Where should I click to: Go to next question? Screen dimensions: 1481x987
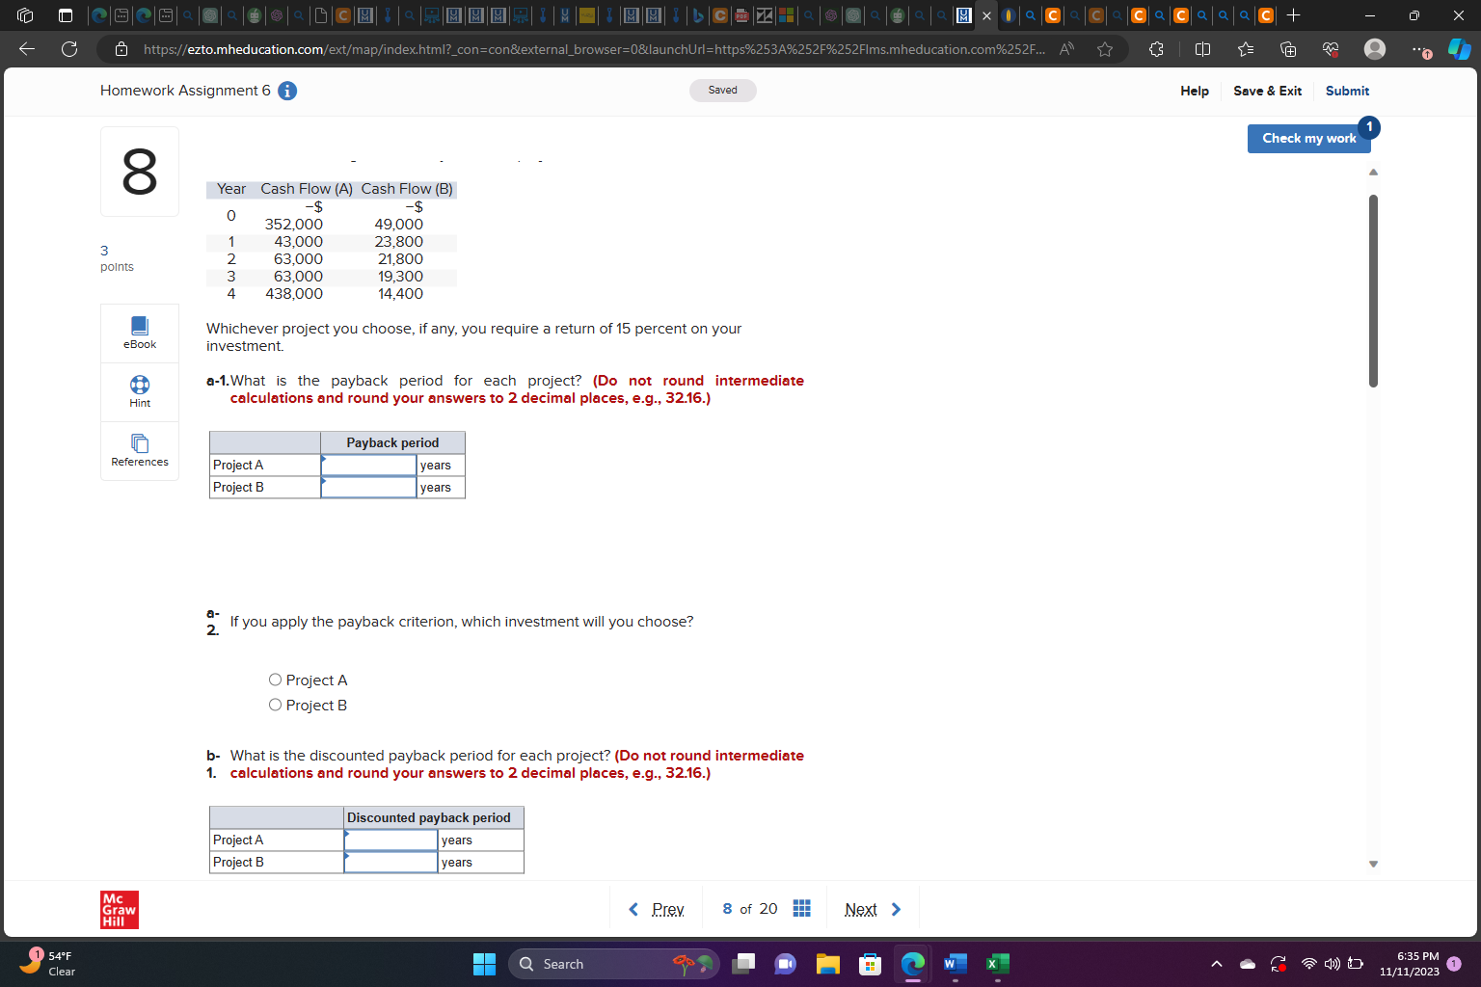click(x=873, y=909)
